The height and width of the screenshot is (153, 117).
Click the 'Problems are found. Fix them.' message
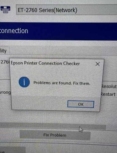pyautogui.click(x=62, y=83)
